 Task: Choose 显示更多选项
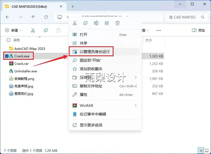point(105,125)
